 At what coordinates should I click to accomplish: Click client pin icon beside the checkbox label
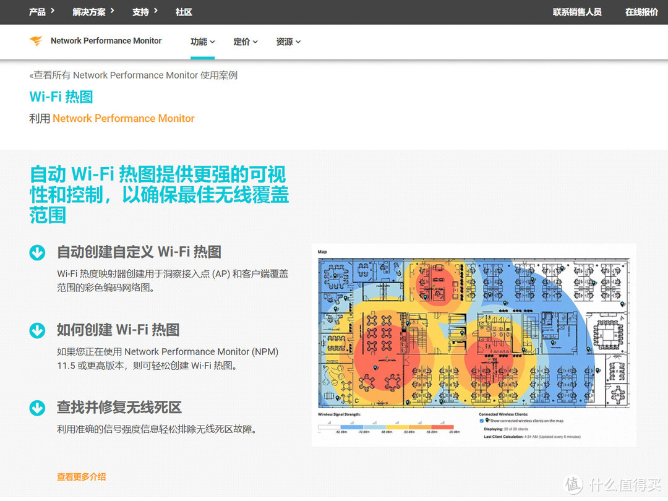(487, 420)
